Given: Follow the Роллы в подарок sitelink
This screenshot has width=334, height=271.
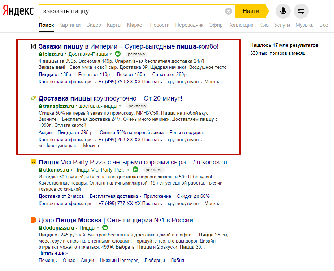Looking at the screenshot, I should pos(187,133).
